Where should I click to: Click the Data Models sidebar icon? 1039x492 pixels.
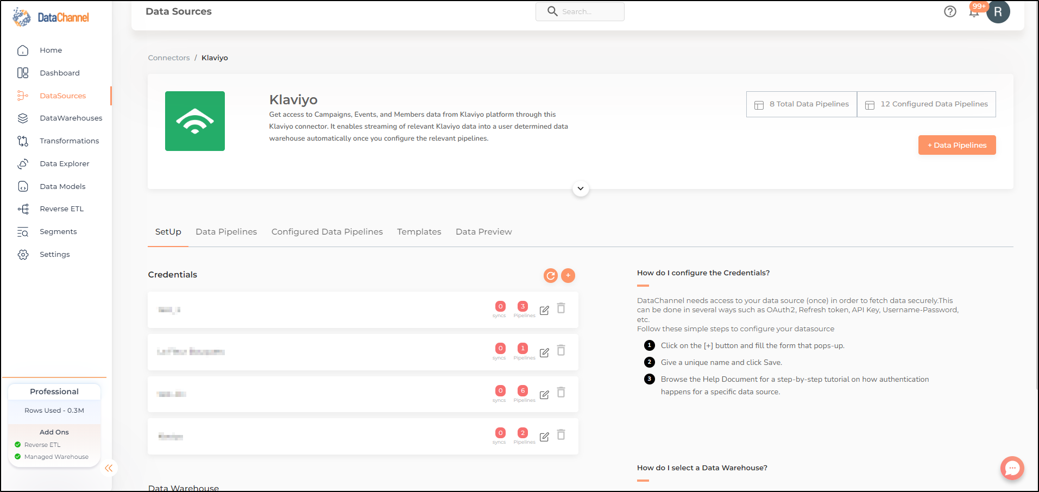click(x=23, y=187)
